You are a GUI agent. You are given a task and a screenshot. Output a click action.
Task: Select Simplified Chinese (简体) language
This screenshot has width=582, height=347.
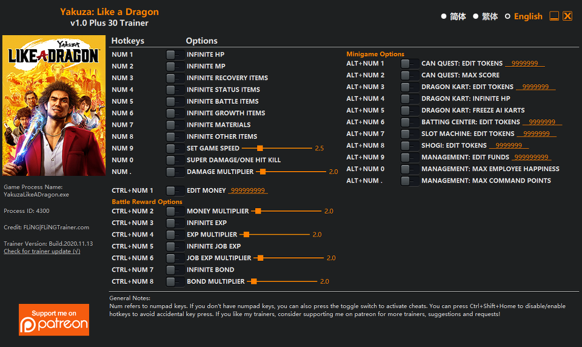click(x=444, y=16)
